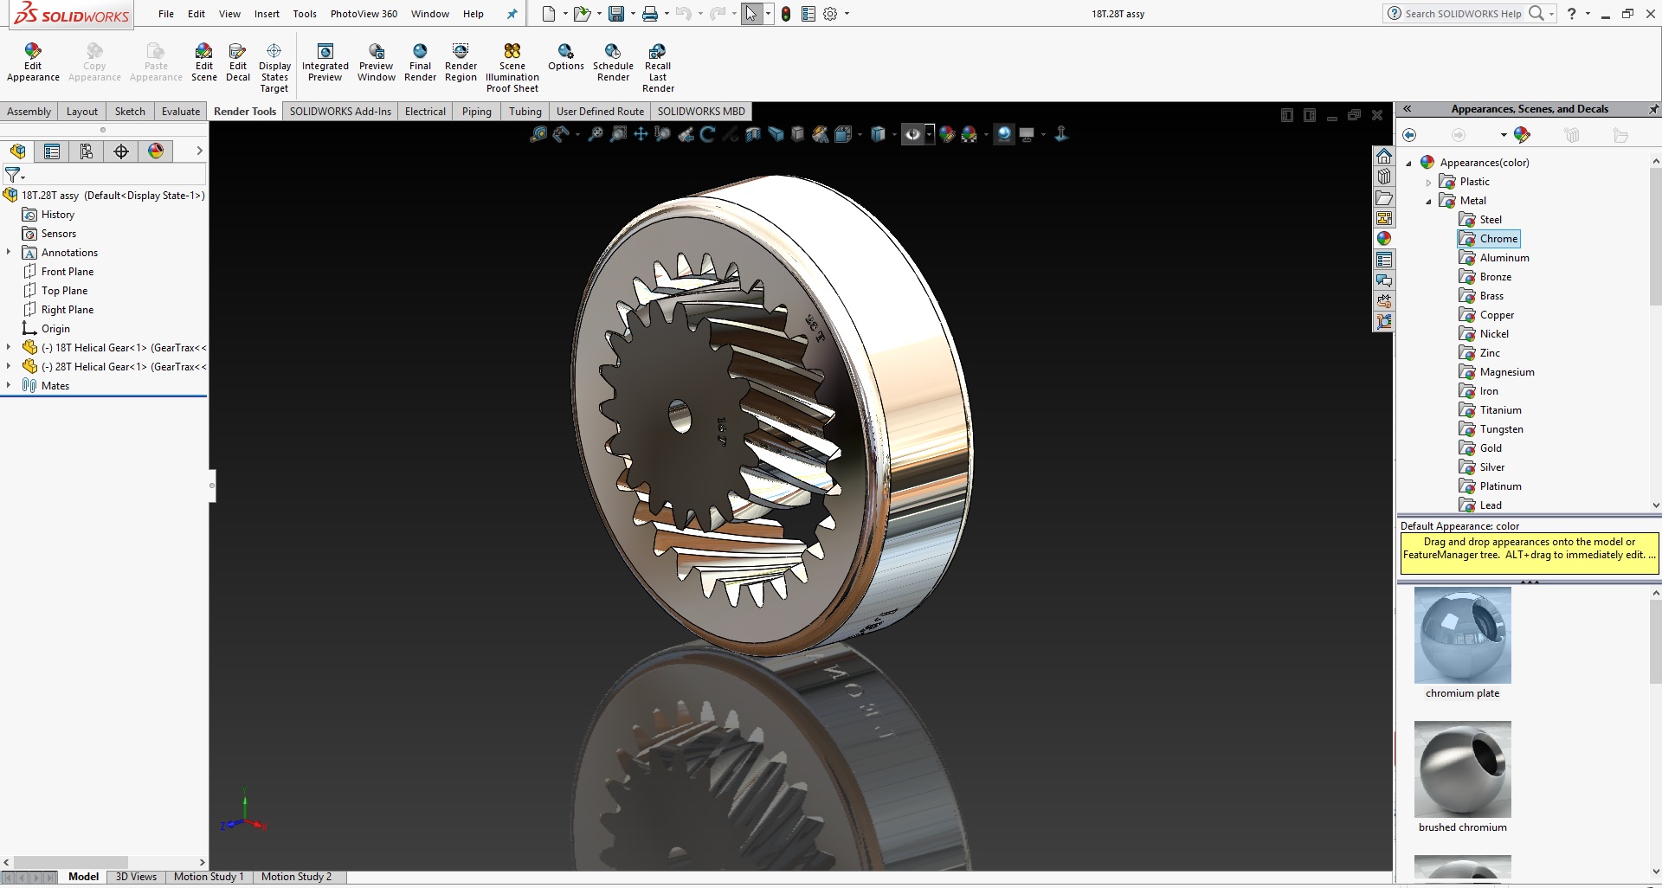Collapse the Metal appearances folder
The image size is (1662, 888).
pyautogui.click(x=1429, y=201)
